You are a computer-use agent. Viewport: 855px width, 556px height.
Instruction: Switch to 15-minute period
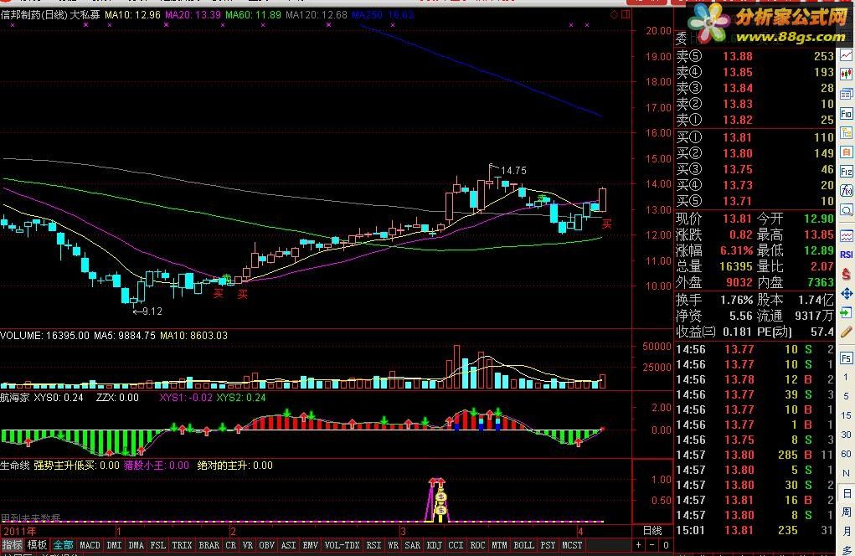(846, 415)
